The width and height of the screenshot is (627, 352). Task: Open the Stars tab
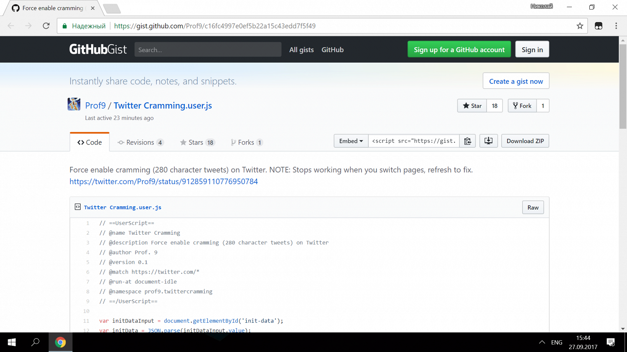click(x=196, y=142)
